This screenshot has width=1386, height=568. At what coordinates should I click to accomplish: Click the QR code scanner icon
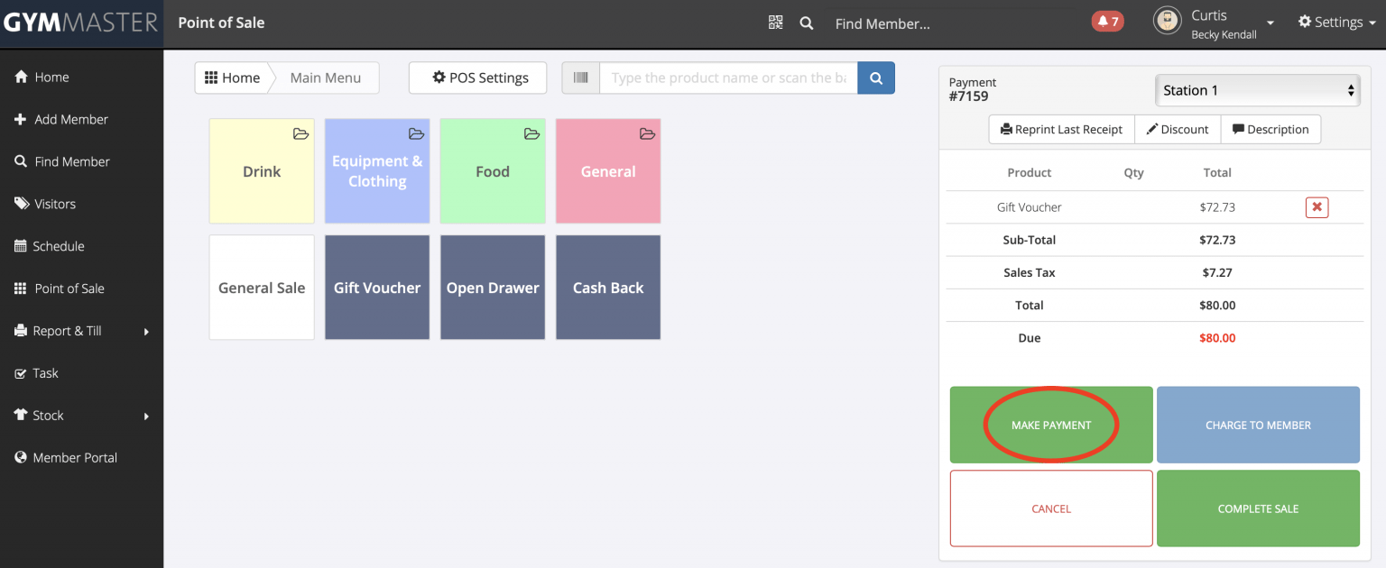point(775,23)
